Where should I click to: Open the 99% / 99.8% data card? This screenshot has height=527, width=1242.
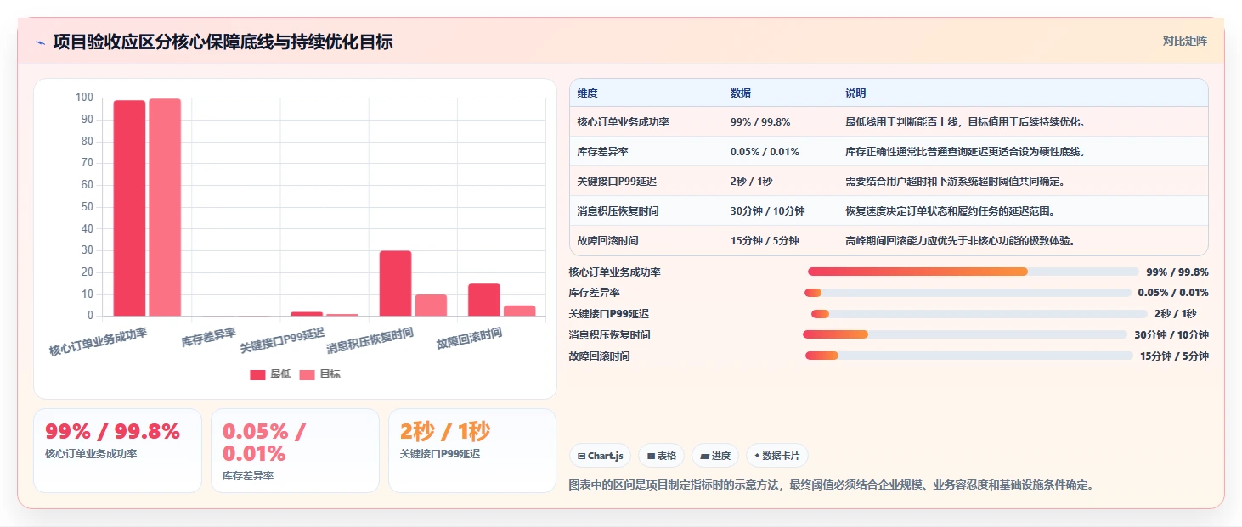[x=117, y=451]
